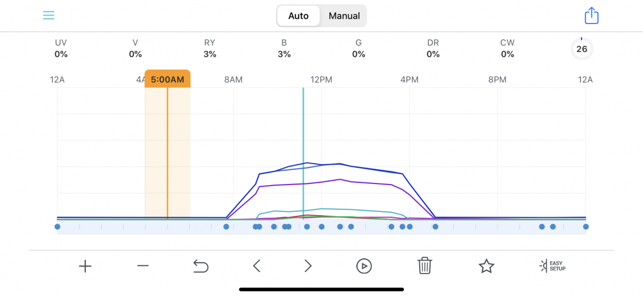Go to previous time point
The height and width of the screenshot is (297, 643).
(x=257, y=266)
